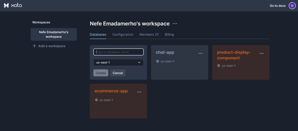This screenshot has height=131, width=298.
Task: Open the ecommerce-app database title
Action: [111, 91]
